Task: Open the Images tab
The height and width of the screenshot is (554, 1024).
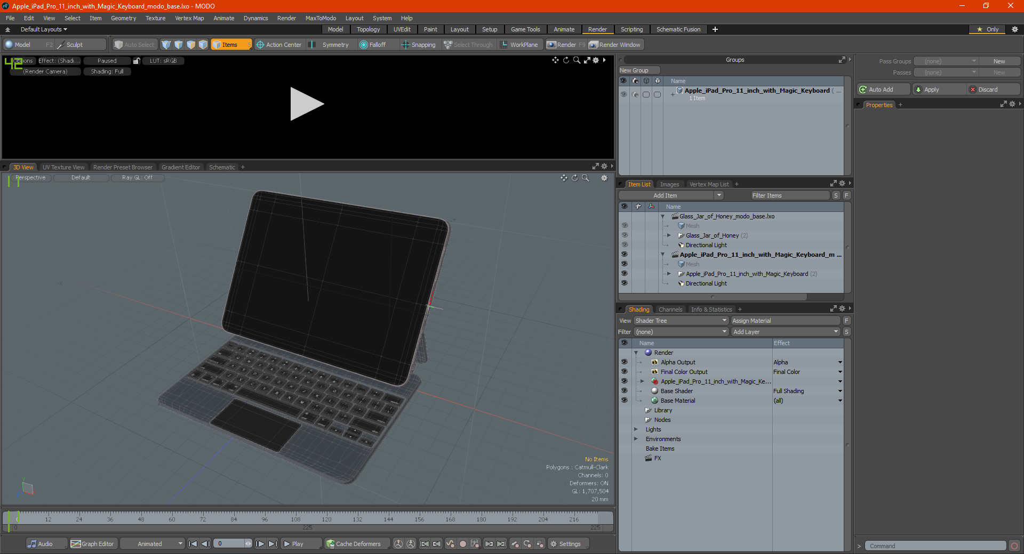Action: pos(669,184)
